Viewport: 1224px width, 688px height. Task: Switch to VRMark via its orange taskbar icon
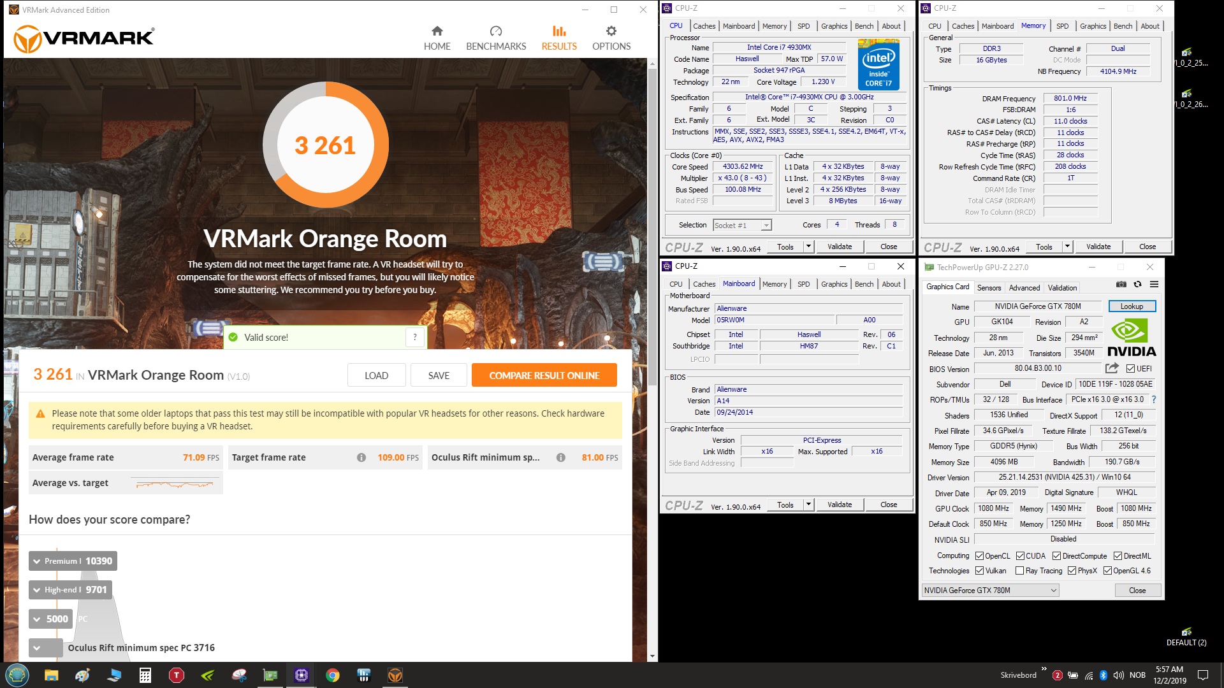coord(395,675)
